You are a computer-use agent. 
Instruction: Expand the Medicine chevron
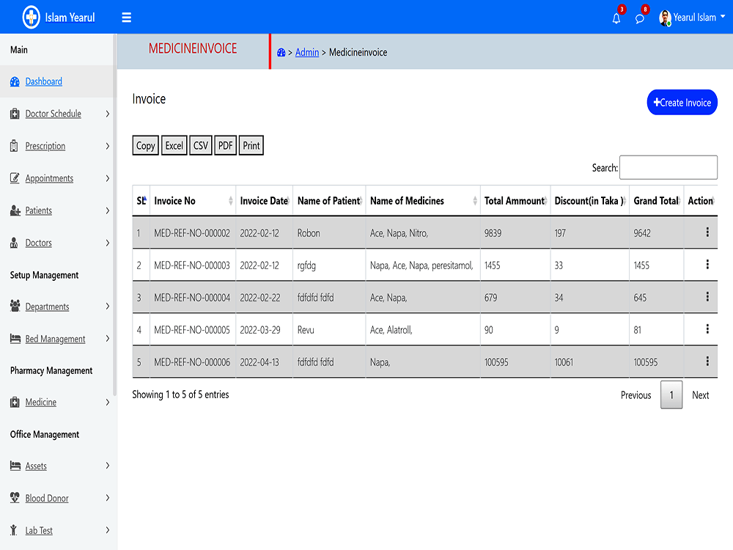108,402
